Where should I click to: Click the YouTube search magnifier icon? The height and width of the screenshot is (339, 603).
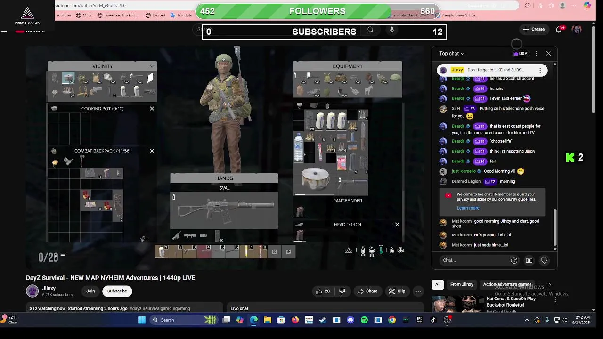tap(370, 30)
